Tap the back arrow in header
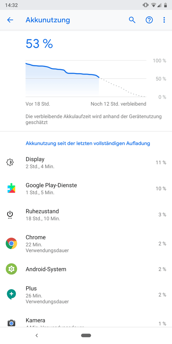This screenshot has height=344, width=172. click(x=10, y=20)
